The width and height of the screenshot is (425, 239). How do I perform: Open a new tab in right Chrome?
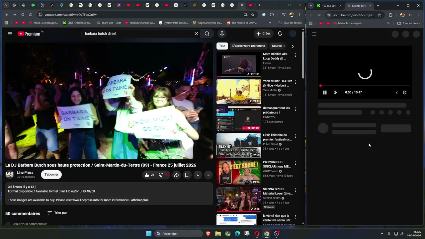click(x=378, y=6)
